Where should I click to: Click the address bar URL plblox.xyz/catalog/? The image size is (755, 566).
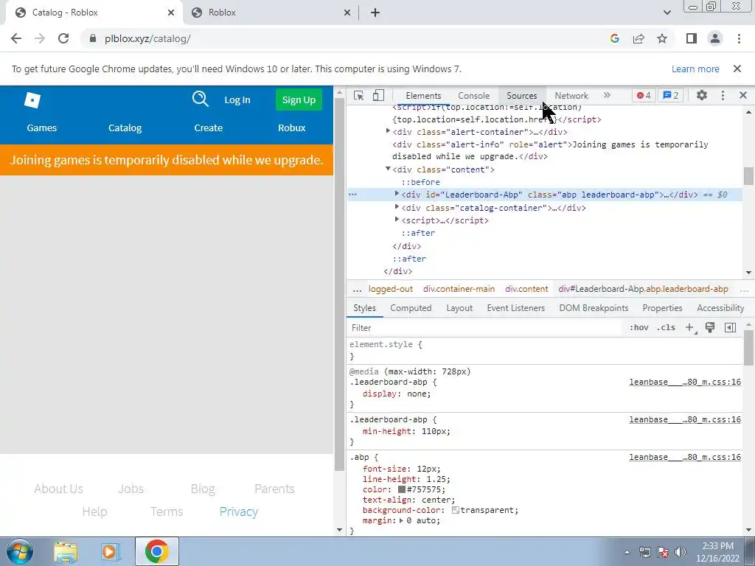pos(147,38)
